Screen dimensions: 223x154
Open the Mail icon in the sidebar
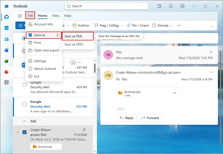point(6,17)
